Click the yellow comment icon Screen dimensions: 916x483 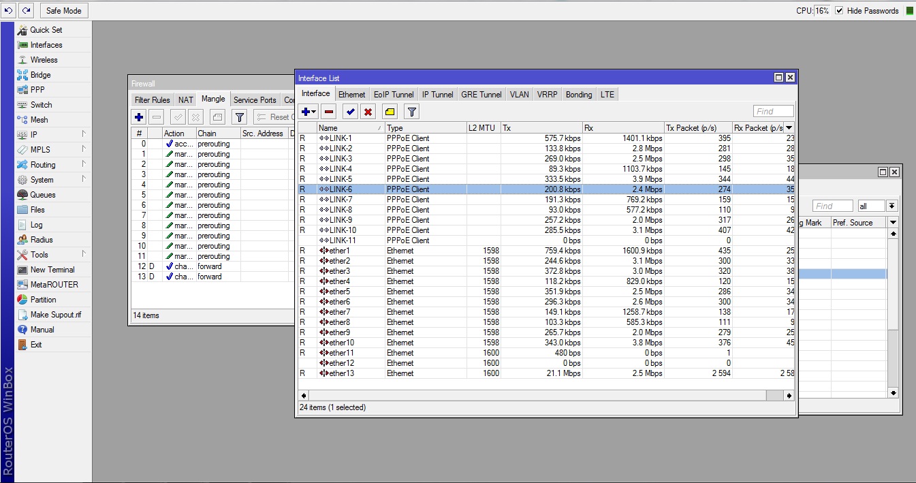[x=390, y=112]
